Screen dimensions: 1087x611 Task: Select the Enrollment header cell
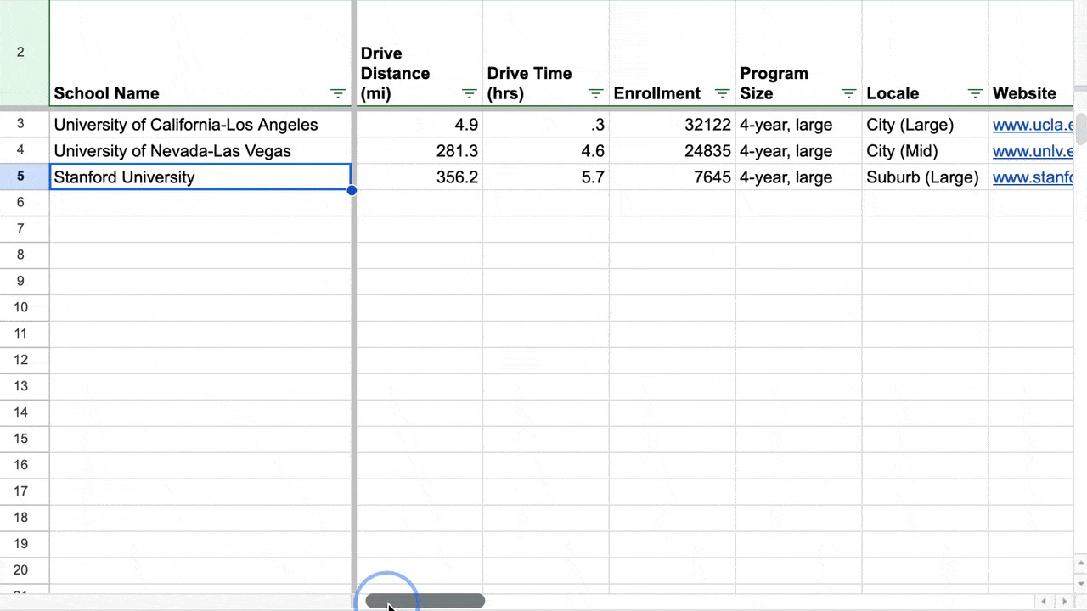tap(673, 53)
